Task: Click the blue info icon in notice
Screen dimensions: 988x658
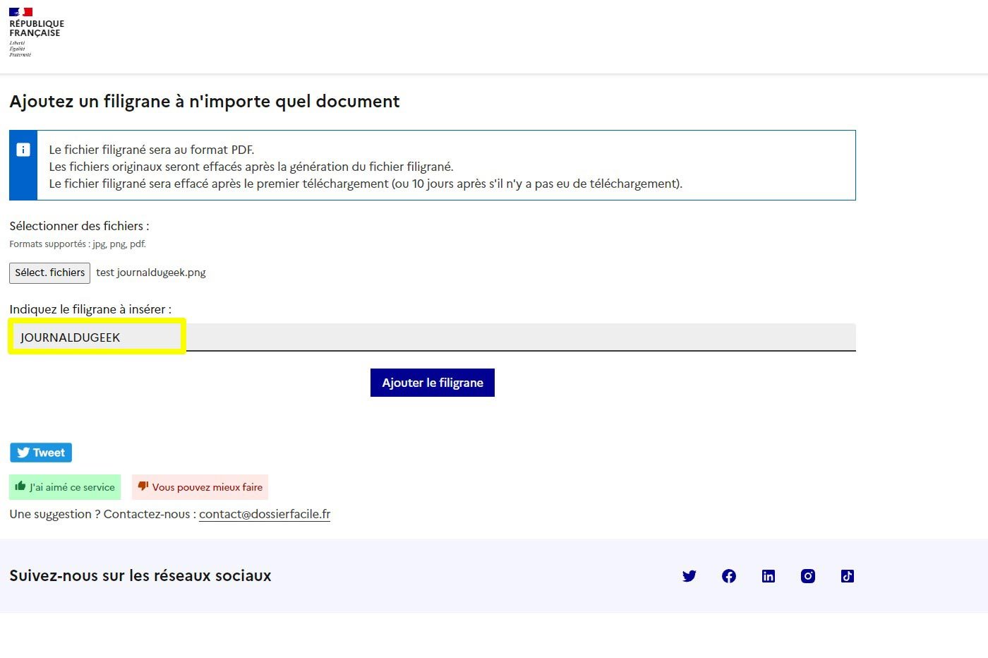Action: [23, 150]
